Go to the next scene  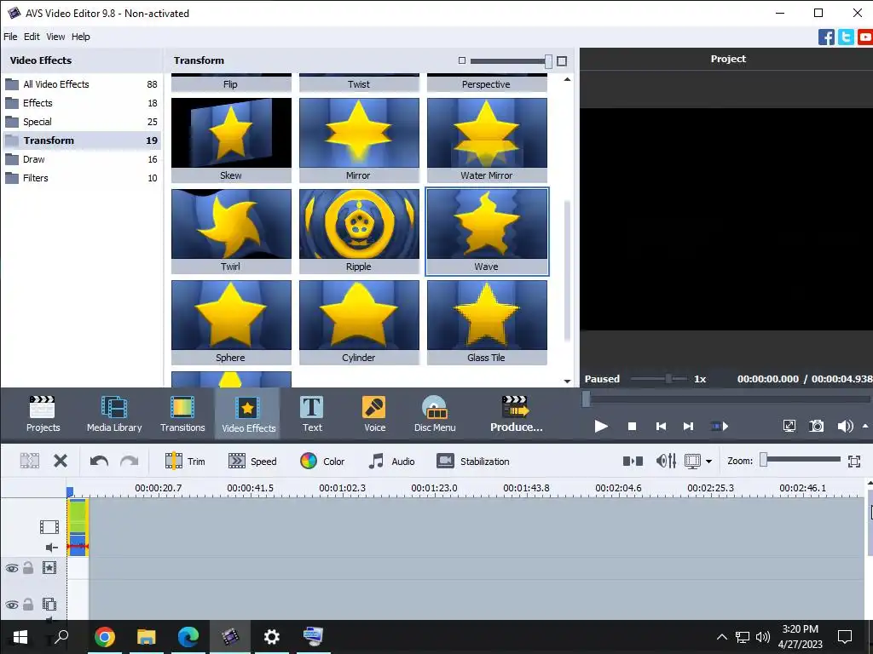coord(720,427)
